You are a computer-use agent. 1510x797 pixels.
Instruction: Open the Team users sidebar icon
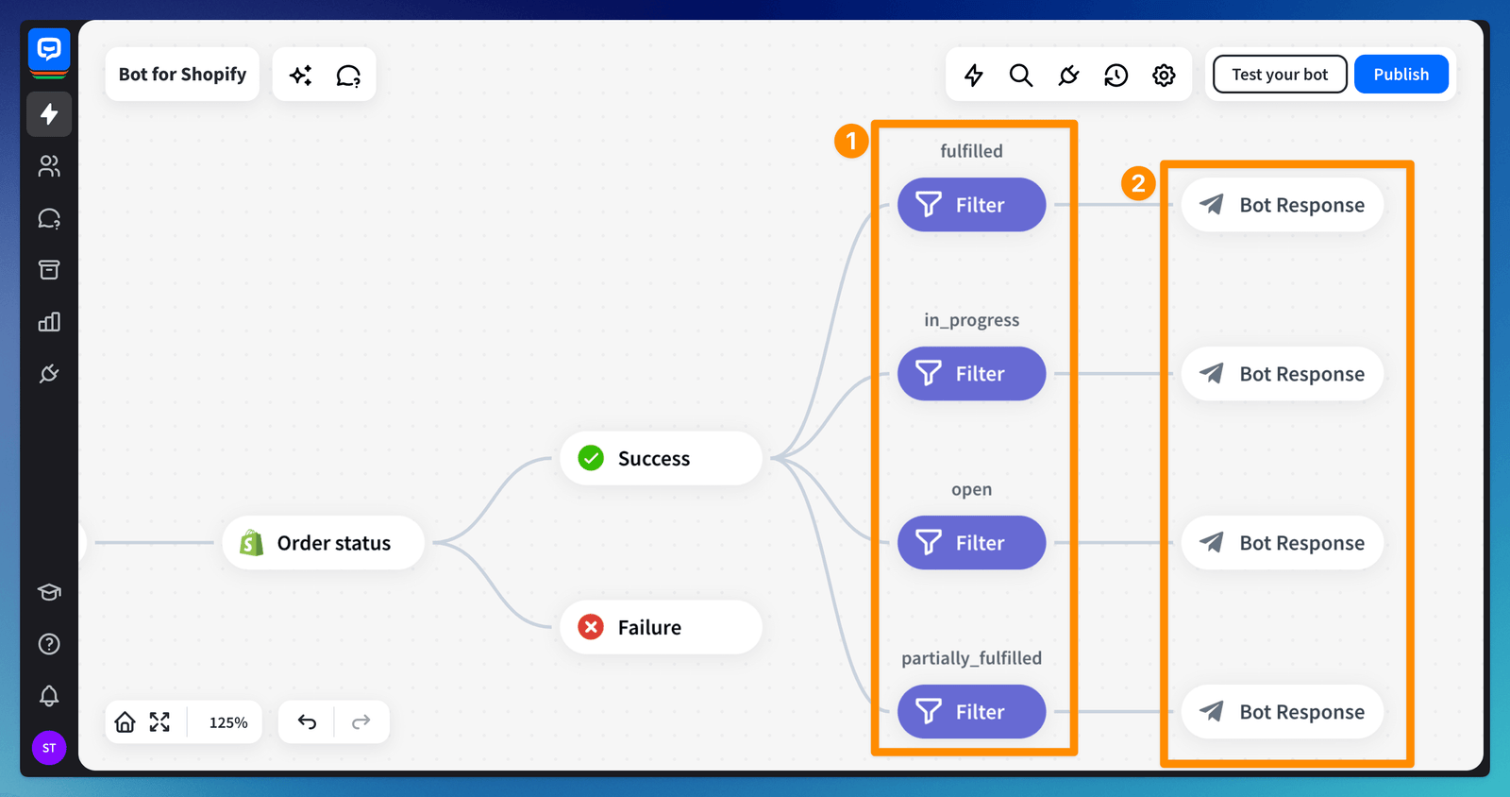click(x=49, y=166)
